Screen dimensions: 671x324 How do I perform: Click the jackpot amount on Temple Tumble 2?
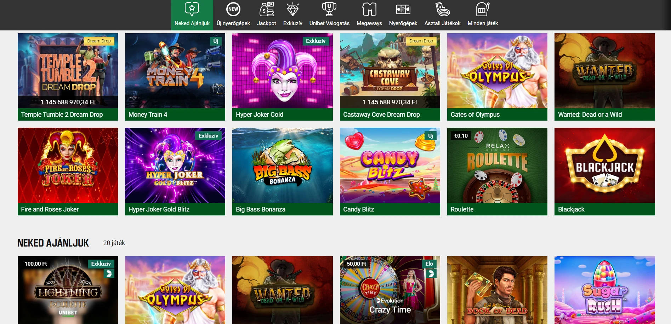[68, 102]
